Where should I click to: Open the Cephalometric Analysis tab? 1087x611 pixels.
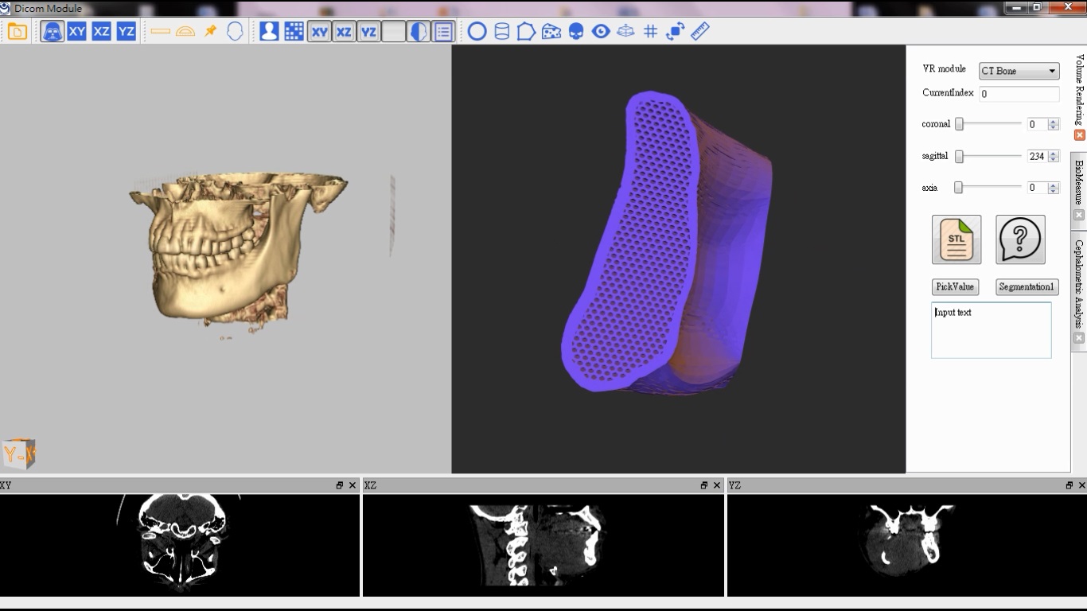(1079, 283)
